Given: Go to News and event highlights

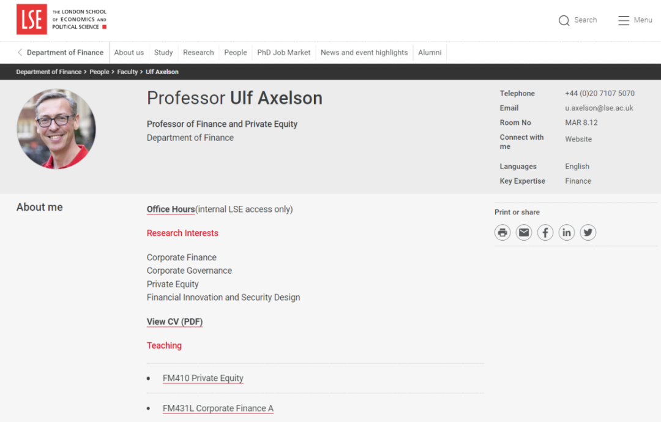Looking at the screenshot, I should tap(364, 53).
